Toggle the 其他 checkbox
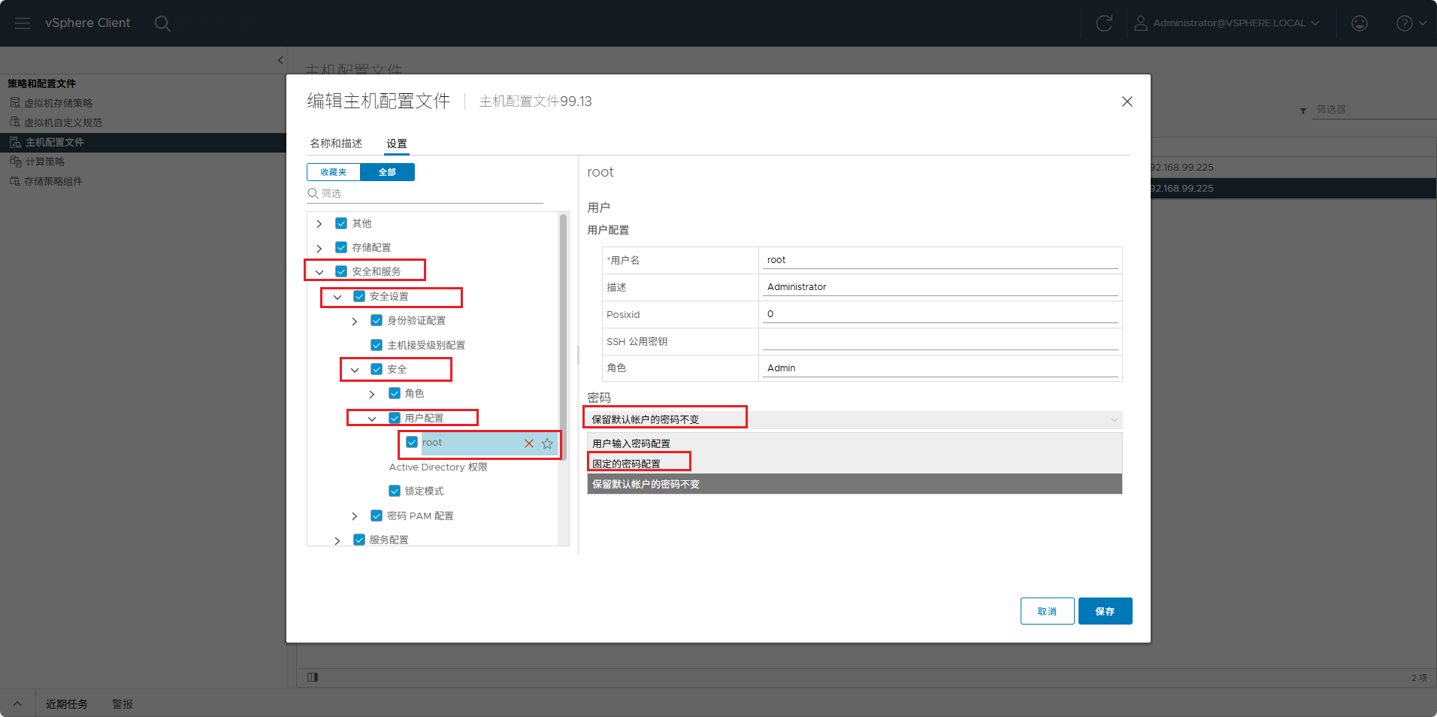 [341, 223]
